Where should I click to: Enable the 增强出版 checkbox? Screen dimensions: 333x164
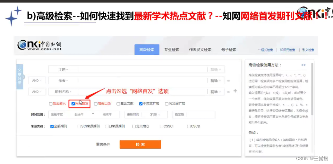pyautogui.click(x=96, y=104)
